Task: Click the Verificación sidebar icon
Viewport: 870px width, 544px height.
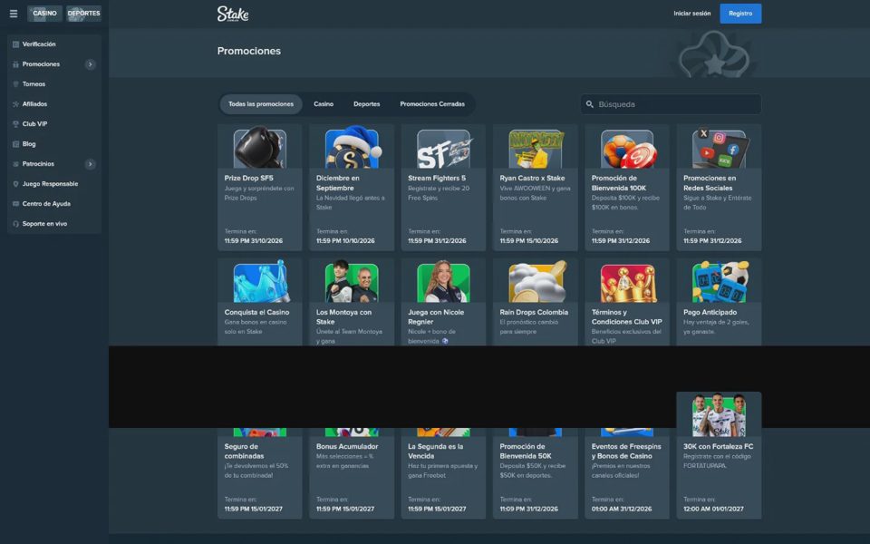Action: coord(15,44)
